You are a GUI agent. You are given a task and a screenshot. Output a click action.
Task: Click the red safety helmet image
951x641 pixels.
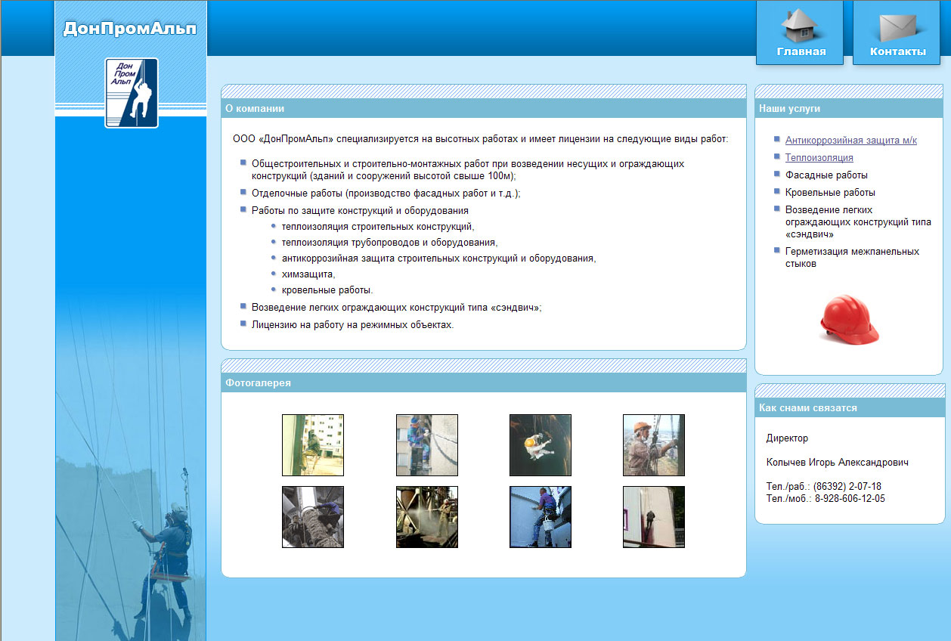click(x=848, y=319)
